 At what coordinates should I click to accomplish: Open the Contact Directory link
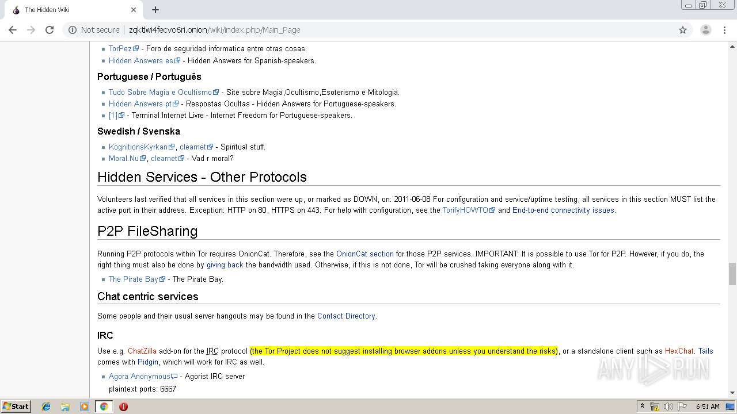click(346, 316)
